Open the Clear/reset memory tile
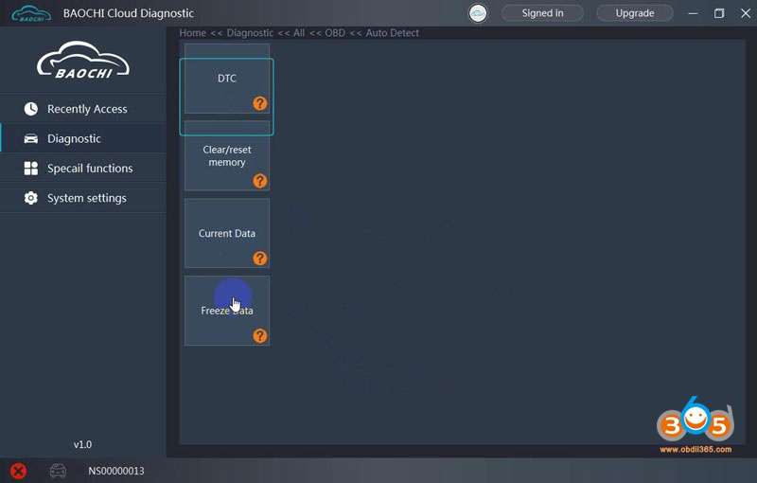The width and height of the screenshot is (757, 483). click(x=227, y=155)
